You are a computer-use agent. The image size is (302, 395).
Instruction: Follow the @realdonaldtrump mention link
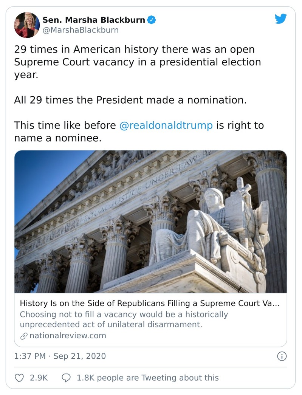[x=166, y=125]
